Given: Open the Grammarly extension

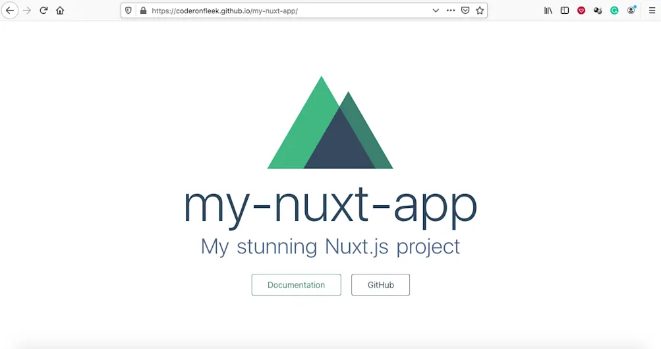Looking at the screenshot, I should point(614,11).
